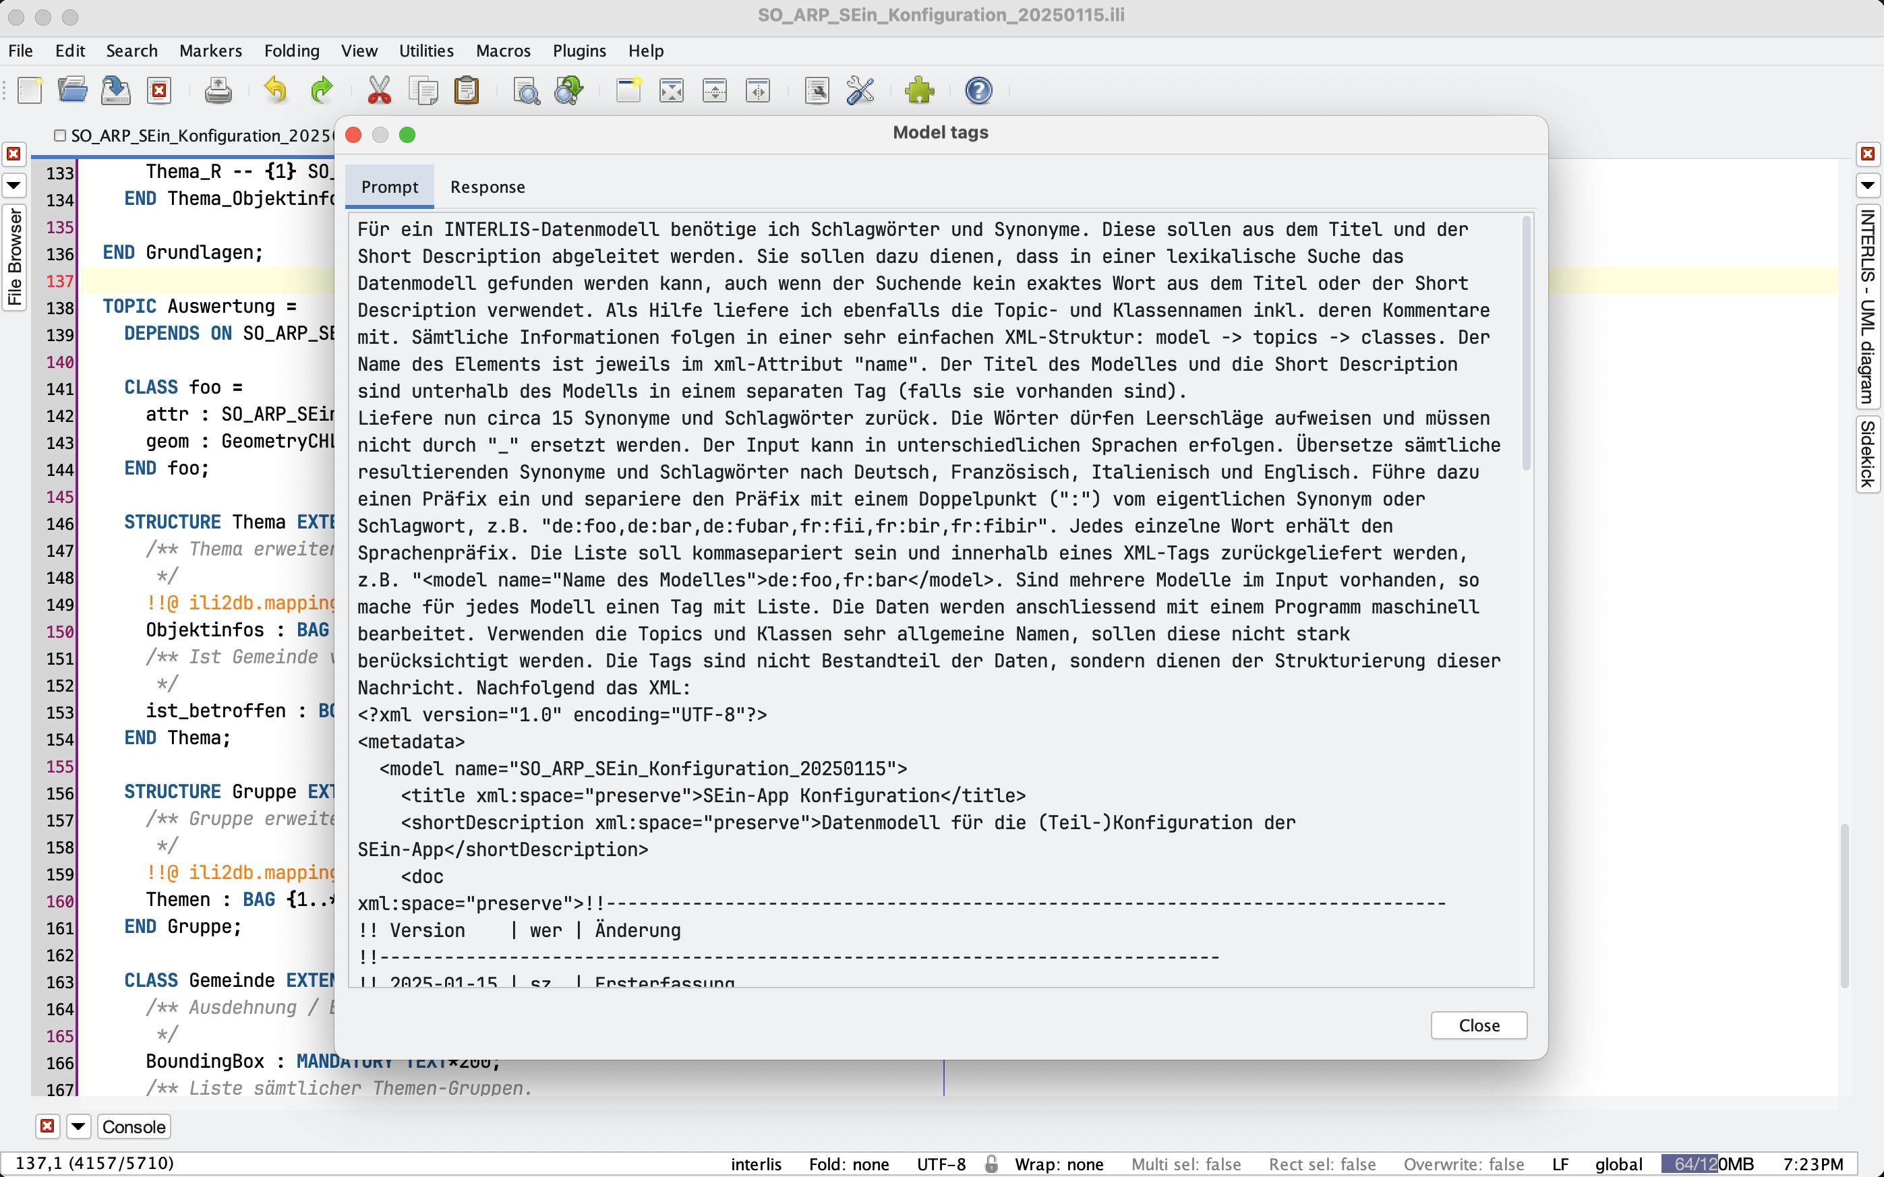Change line separator LF in status bar
The height and width of the screenshot is (1177, 1884).
point(1560,1164)
